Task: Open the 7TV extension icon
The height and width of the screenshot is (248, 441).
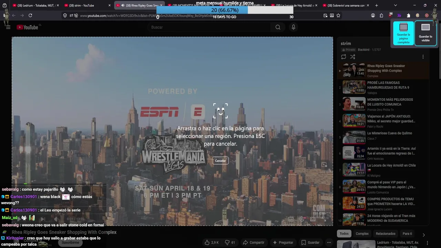Action: click(x=399, y=15)
